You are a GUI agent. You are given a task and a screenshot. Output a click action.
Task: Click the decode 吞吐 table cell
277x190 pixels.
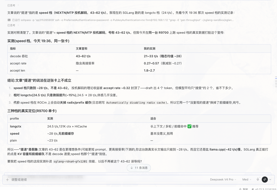tap(19, 56)
